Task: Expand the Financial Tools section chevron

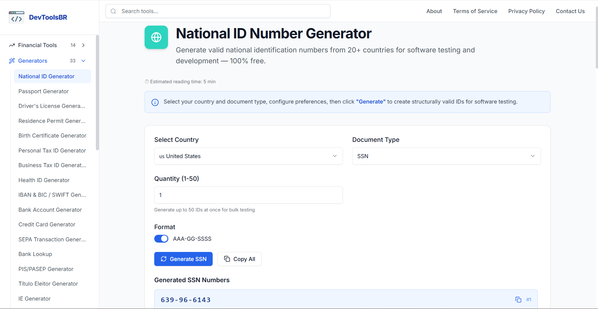Action: pos(83,45)
